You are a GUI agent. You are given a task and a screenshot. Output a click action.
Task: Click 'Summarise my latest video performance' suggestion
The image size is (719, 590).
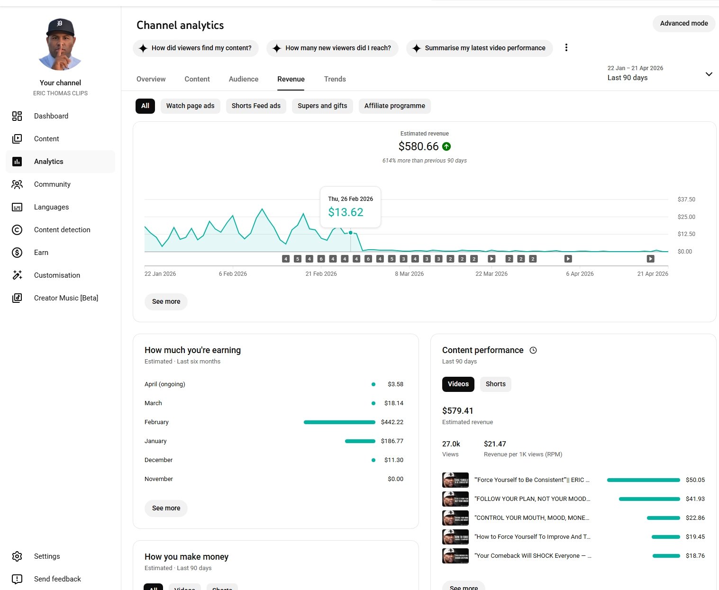(479, 48)
